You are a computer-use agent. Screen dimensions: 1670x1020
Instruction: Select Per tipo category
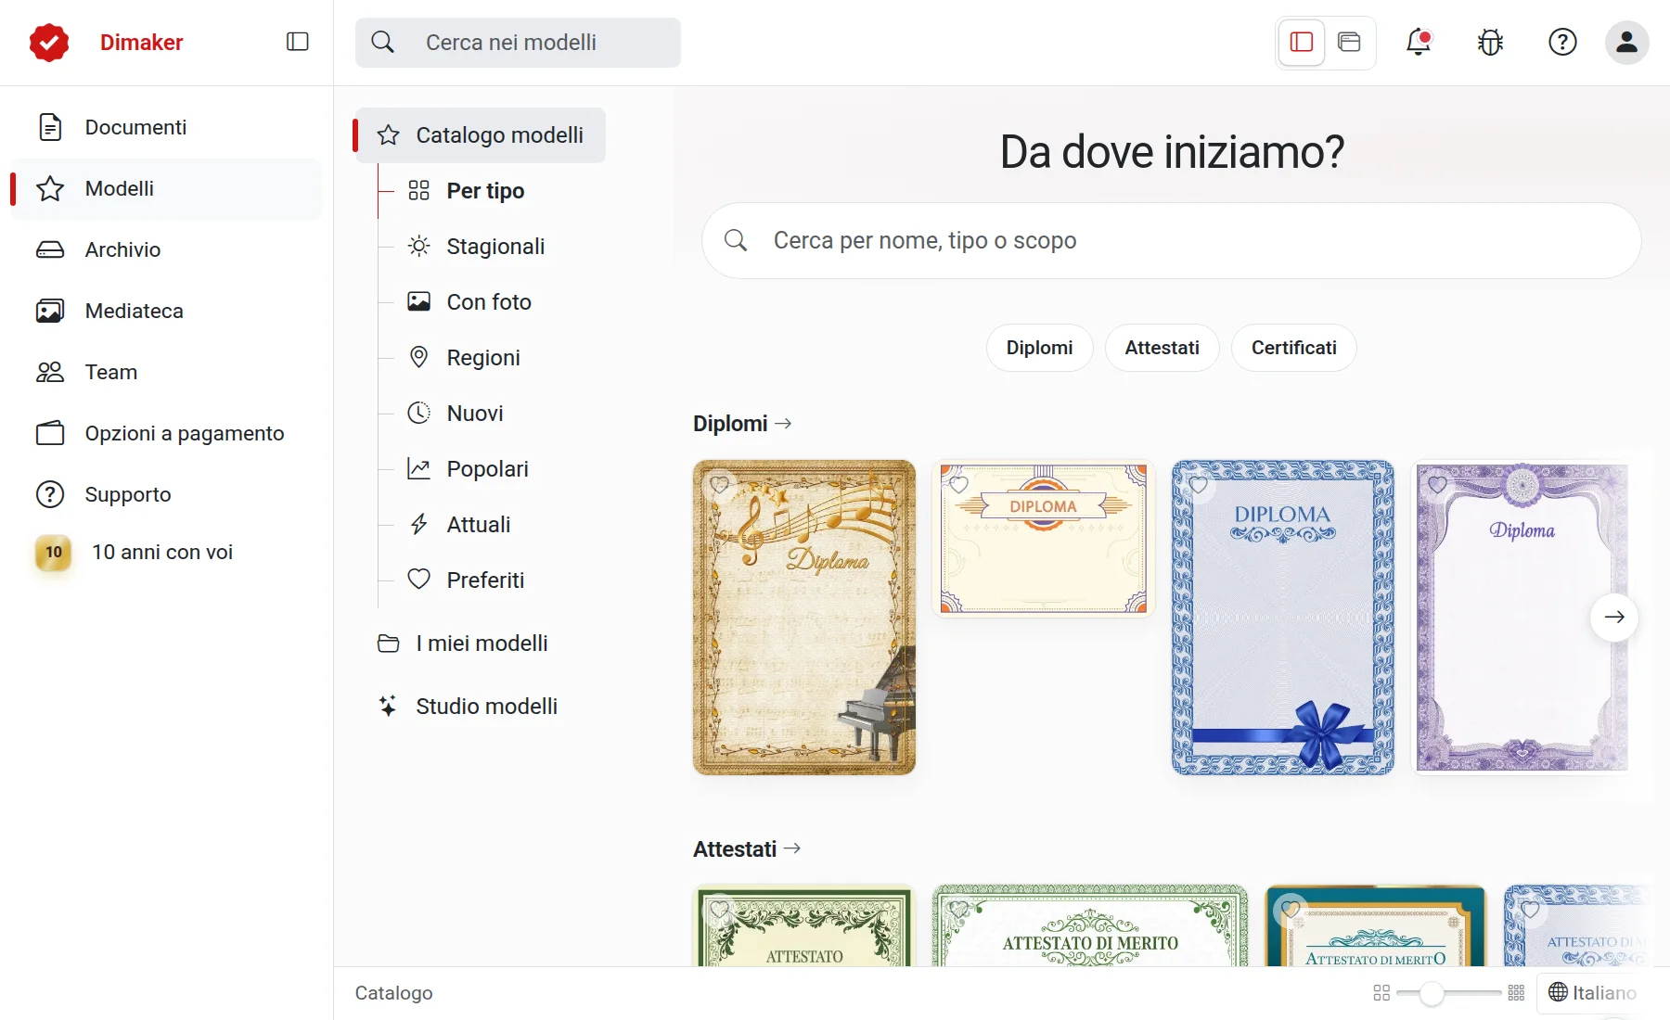[x=466, y=191]
